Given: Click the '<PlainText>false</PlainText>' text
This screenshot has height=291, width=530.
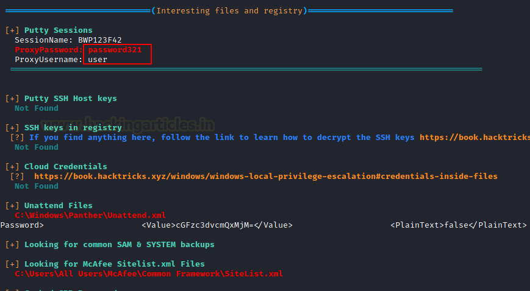Looking at the screenshot, I should pos(459,225).
